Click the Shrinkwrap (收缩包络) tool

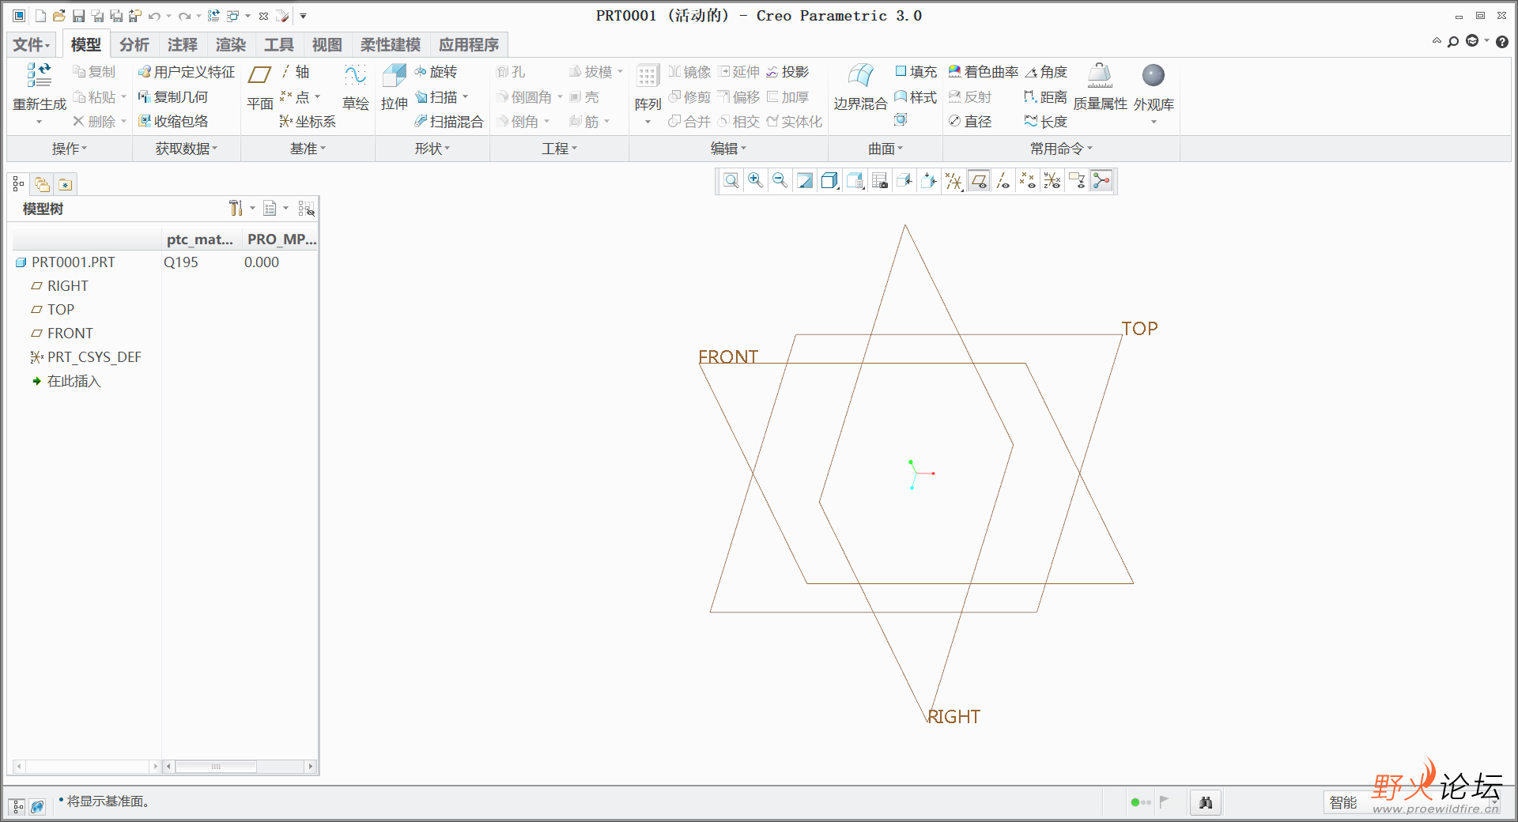click(x=173, y=122)
